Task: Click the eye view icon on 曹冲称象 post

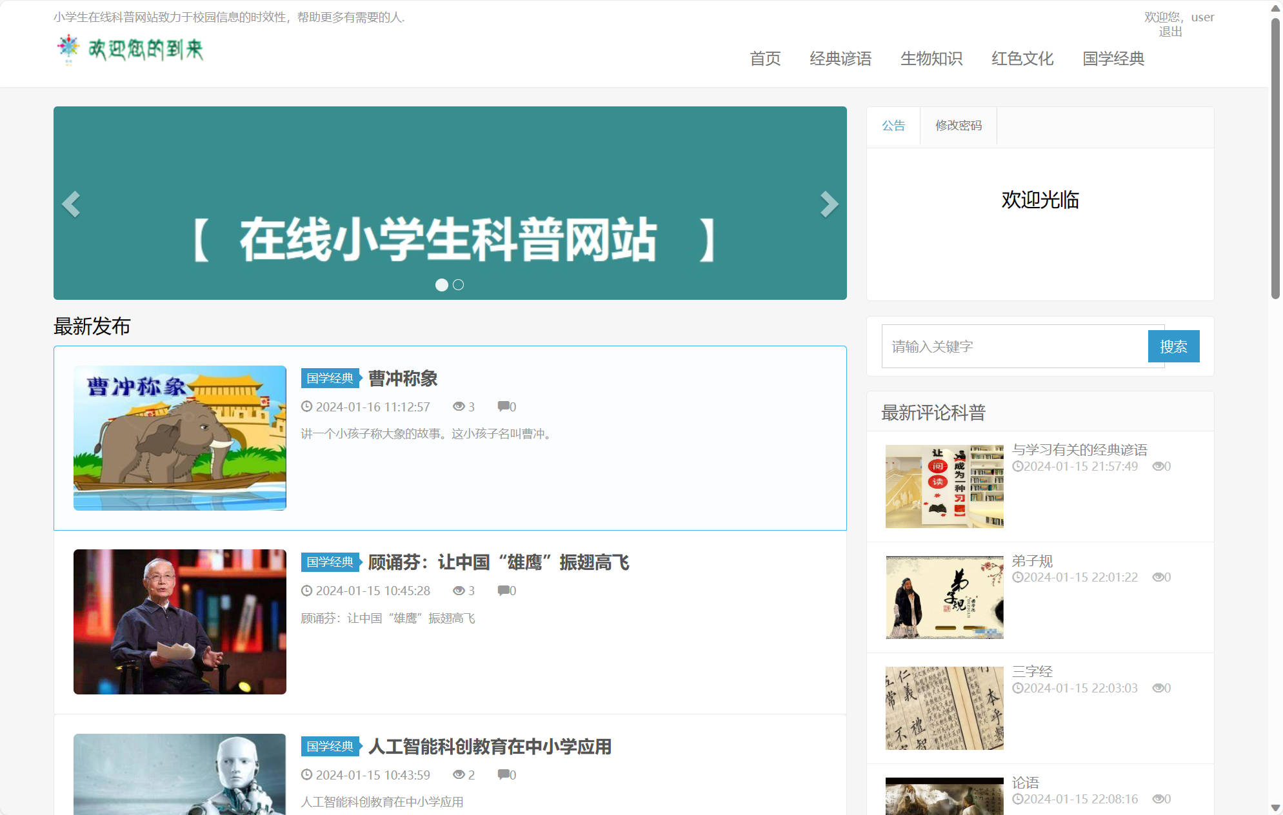Action: tap(459, 406)
